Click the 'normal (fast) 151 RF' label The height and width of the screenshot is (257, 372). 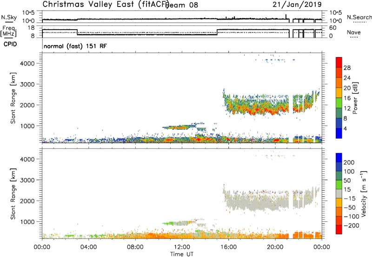[75, 46]
